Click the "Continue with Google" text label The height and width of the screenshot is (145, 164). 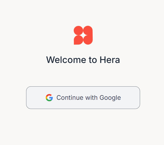click(x=89, y=98)
